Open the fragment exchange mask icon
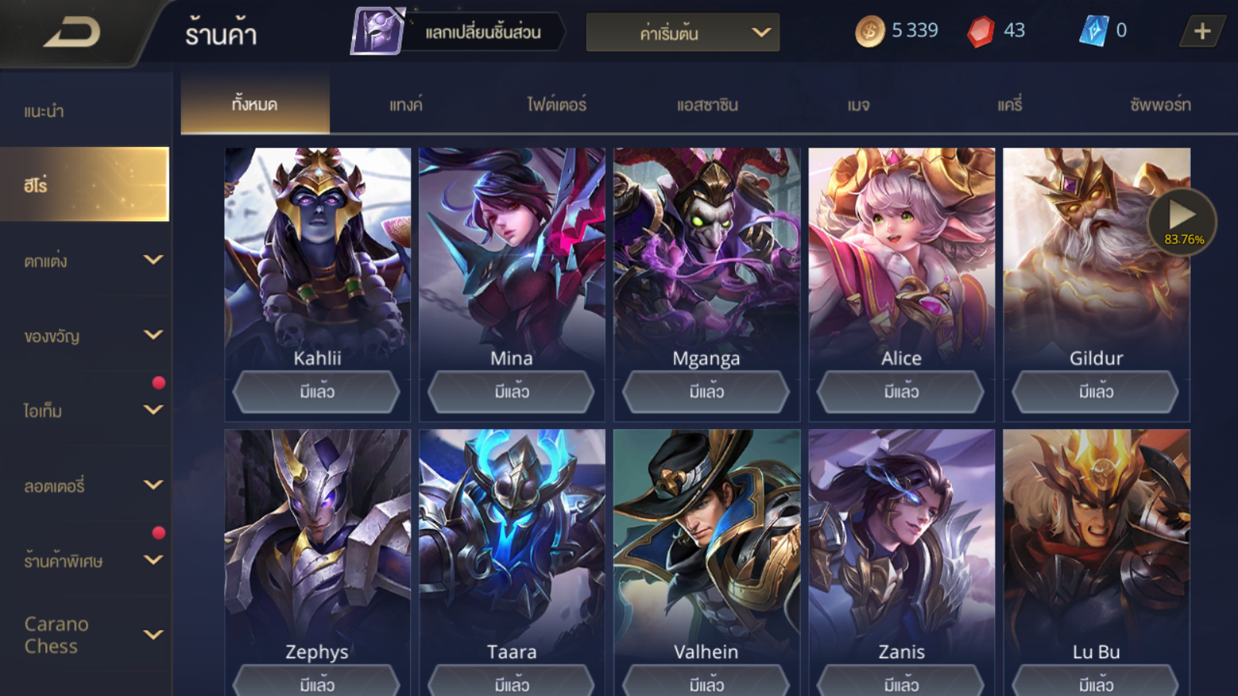Viewport: 1238px width, 696px height. coord(378,31)
